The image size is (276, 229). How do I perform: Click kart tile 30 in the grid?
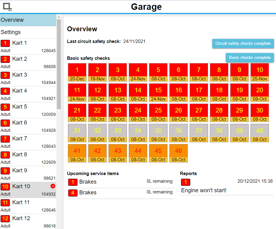pyautogui.click(x=260, y=113)
